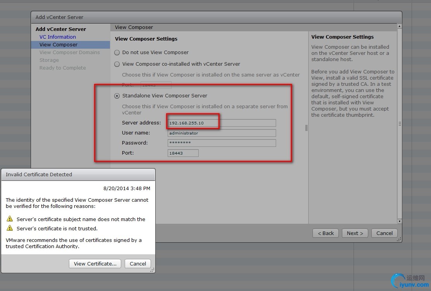Open VC Information step in wizard
The width and height of the screenshot is (431, 291).
pos(57,37)
